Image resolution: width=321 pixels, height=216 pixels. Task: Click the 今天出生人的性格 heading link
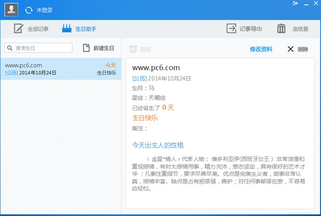click(158, 145)
